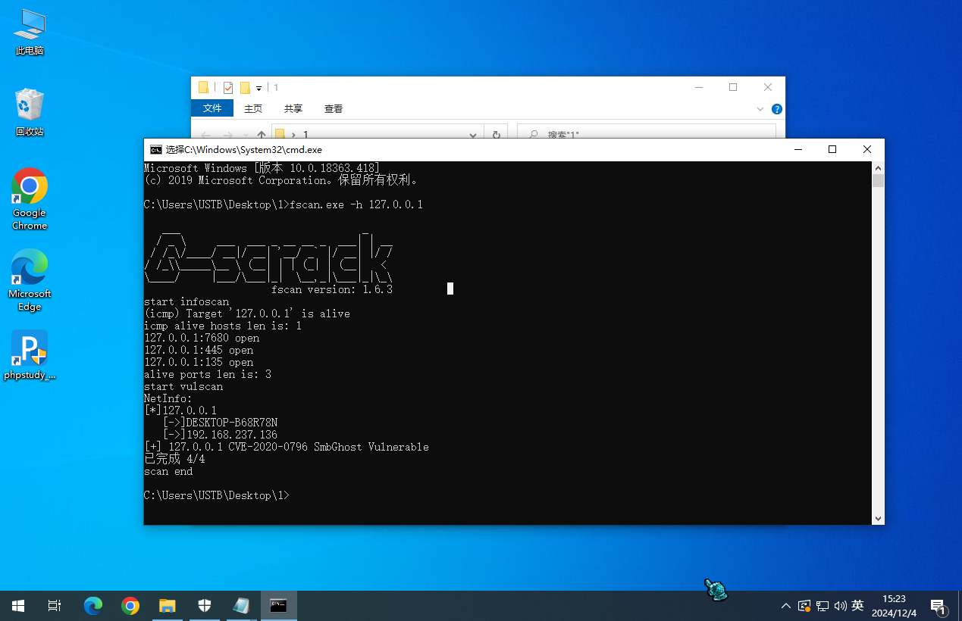
Task: Open the notification center button
Action: point(938,606)
